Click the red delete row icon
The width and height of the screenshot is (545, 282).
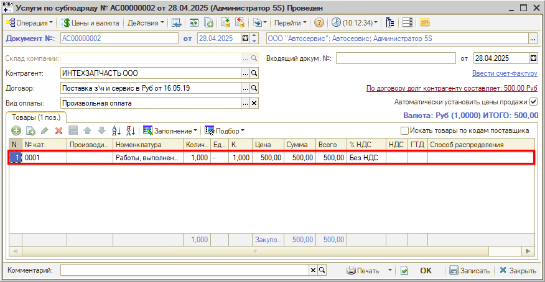pos(59,131)
